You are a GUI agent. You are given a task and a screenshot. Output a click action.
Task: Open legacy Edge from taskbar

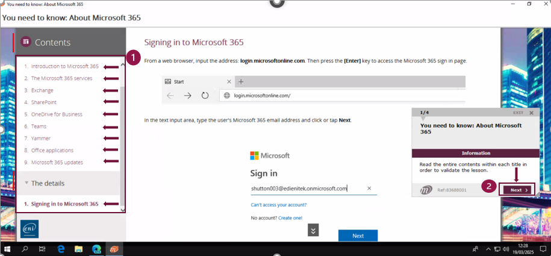(x=60, y=249)
